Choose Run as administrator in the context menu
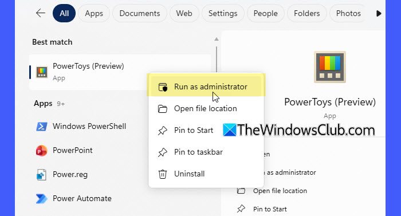Image resolution: width=401 pixels, height=216 pixels. 206,87
